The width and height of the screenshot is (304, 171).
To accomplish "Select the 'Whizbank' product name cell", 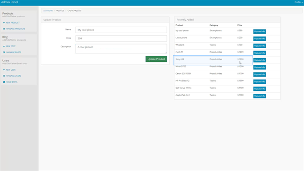I will click(x=180, y=45).
